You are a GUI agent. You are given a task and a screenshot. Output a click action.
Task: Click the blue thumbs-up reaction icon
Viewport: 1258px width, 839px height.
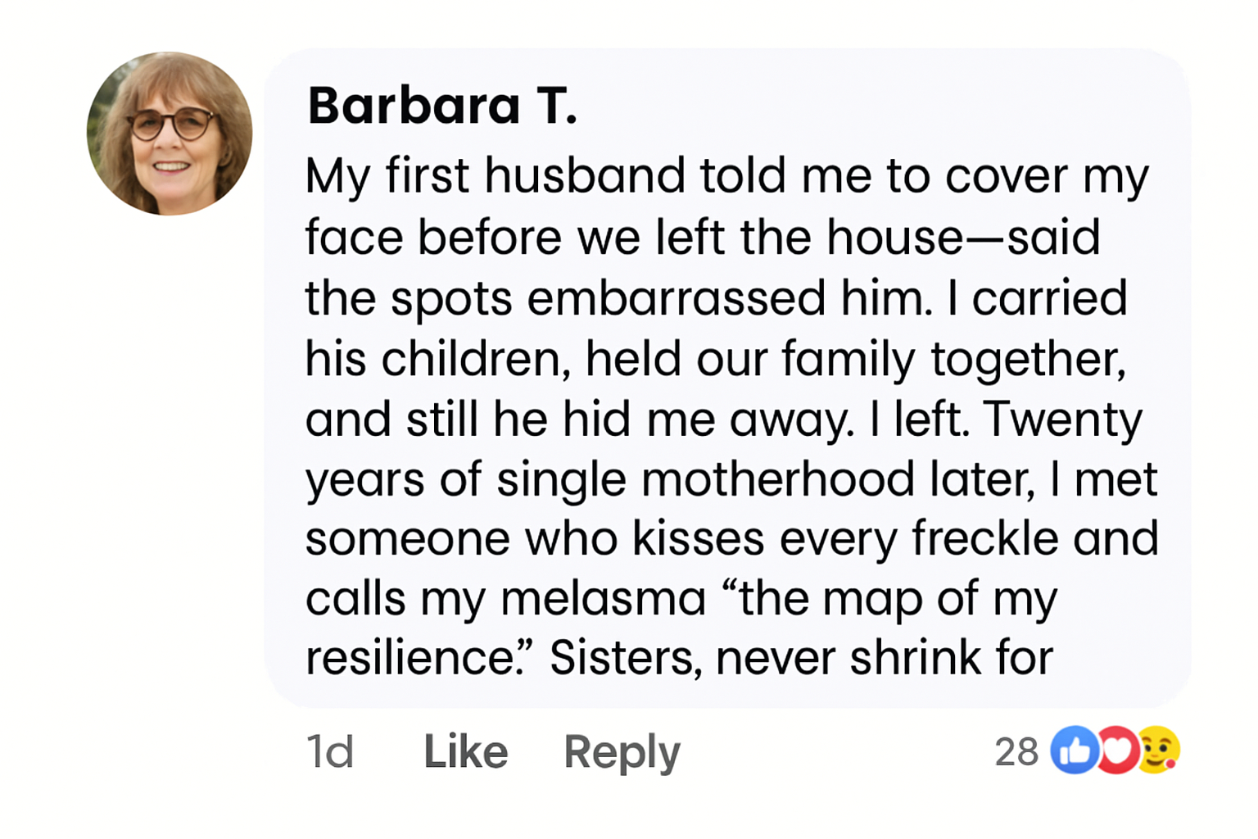coord(1074,750)
